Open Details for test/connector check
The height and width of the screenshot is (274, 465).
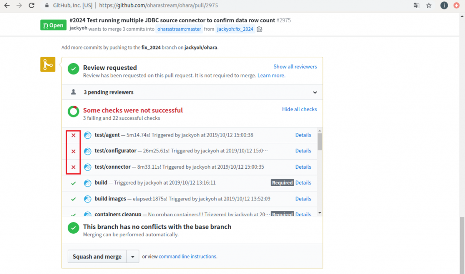(303, 167)
